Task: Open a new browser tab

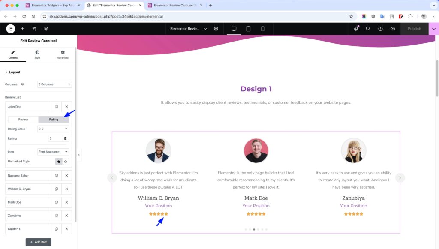Action: 210,5
